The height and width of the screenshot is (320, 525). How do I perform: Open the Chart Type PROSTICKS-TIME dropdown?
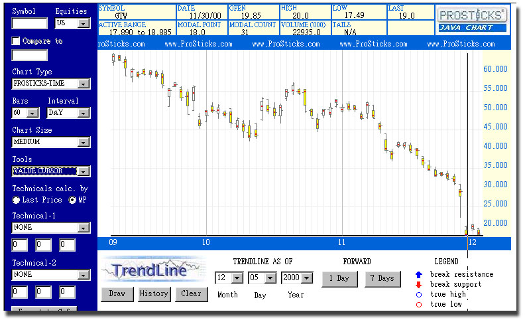point(83,84)
